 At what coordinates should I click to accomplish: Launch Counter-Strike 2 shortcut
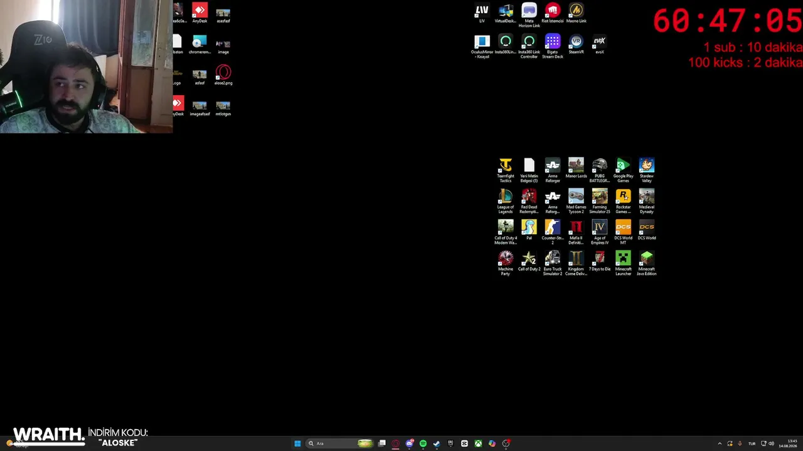(x=553, y=232)
